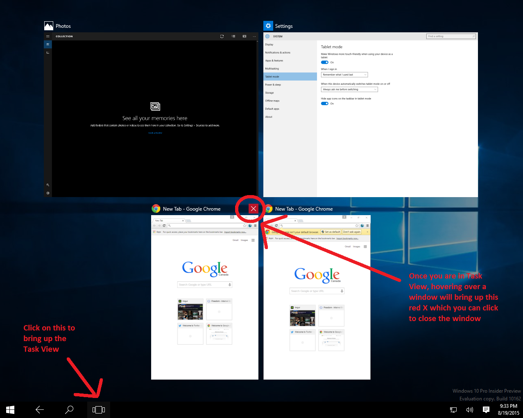The width and height of the screenshot is (523, 418).
Task: Toggle the touch-friendly tablet mode switch
Action: point(325,62)
